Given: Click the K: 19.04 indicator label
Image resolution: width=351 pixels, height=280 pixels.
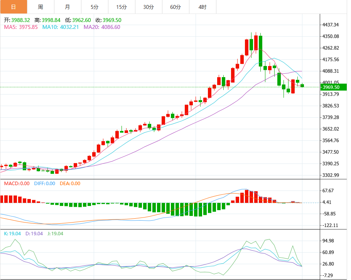Looking at the screenshot, I should (x=12, y=234).
